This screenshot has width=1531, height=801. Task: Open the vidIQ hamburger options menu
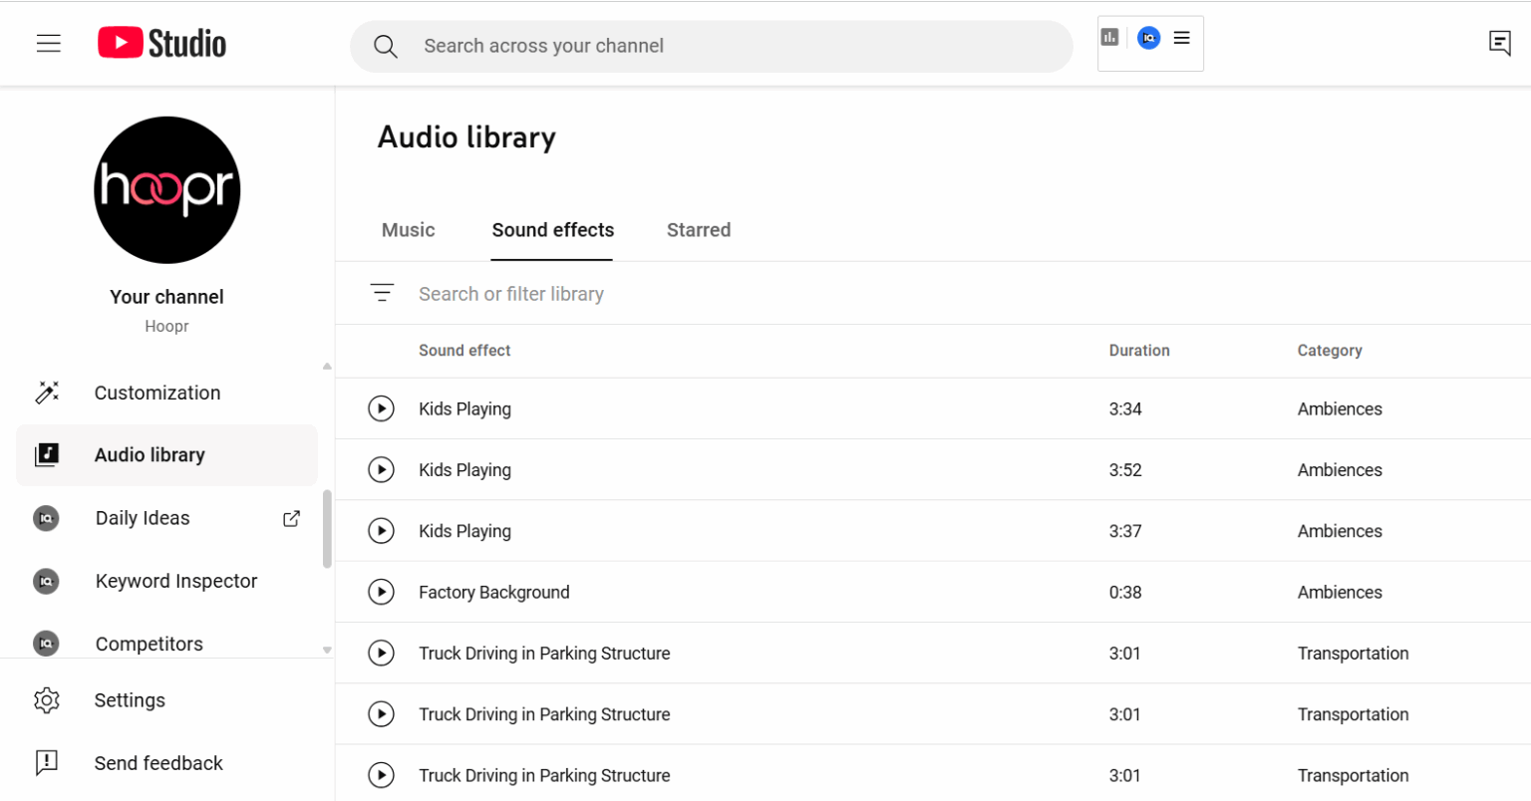1181,37
